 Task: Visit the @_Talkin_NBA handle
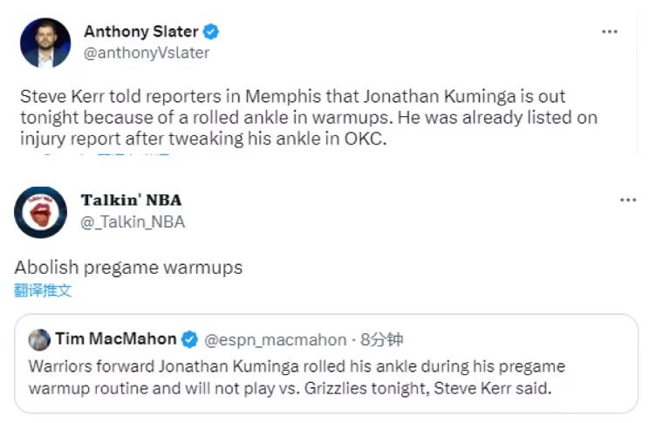point(133,222)
